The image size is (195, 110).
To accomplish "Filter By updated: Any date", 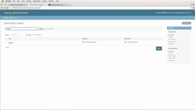I will [x=171, y=35].
